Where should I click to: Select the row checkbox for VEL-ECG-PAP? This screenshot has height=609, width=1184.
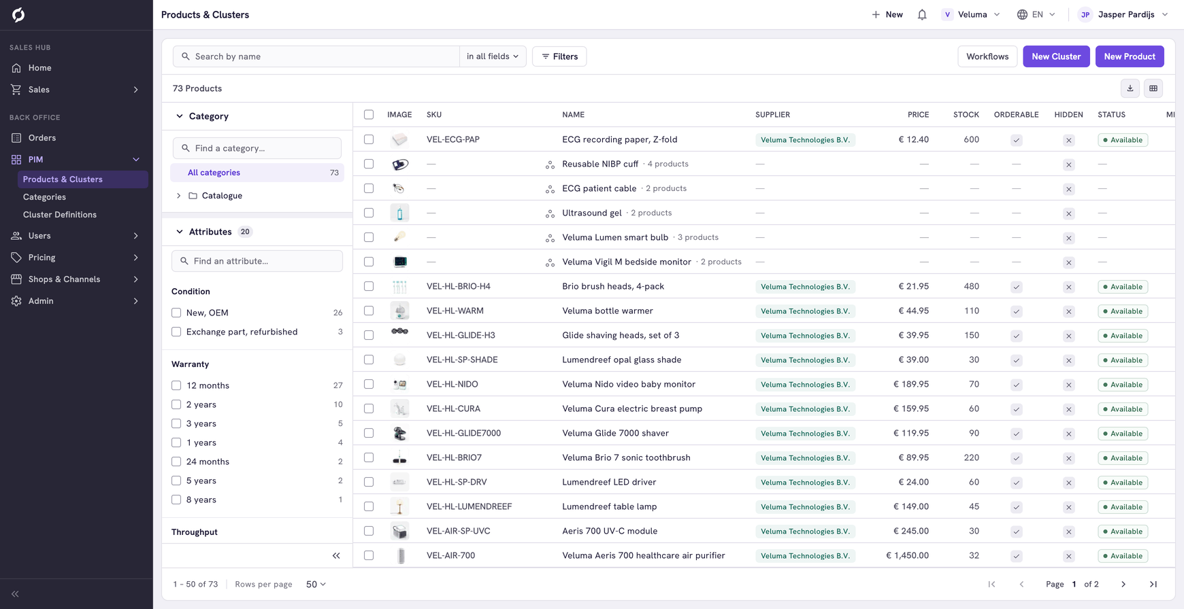369,139
